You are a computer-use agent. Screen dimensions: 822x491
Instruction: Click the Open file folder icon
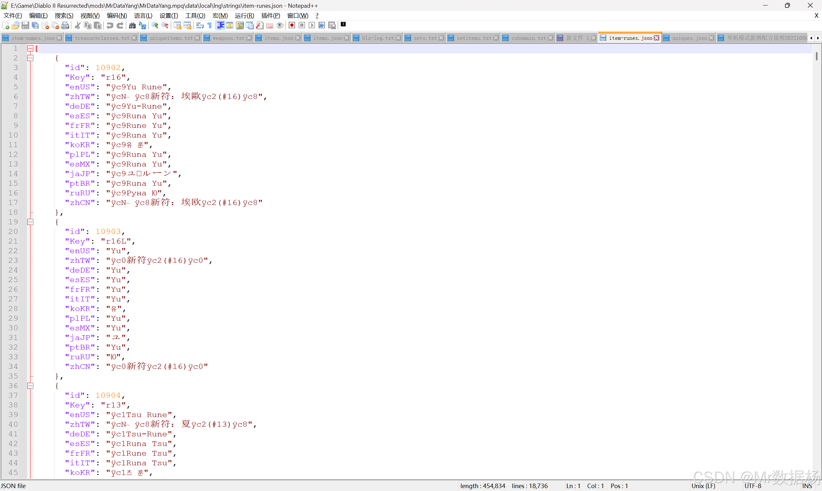pos(15,25)
